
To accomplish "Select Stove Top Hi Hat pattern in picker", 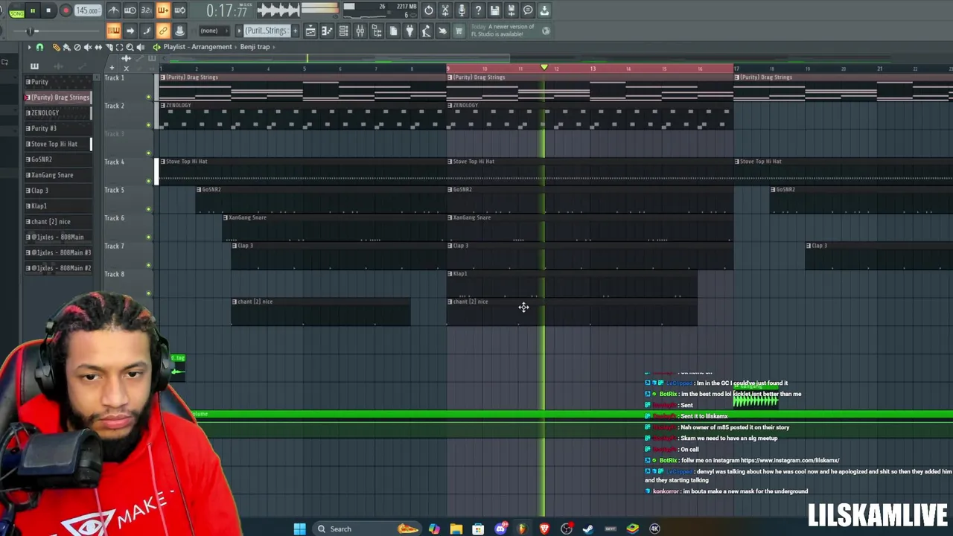I will pos(57,144).
